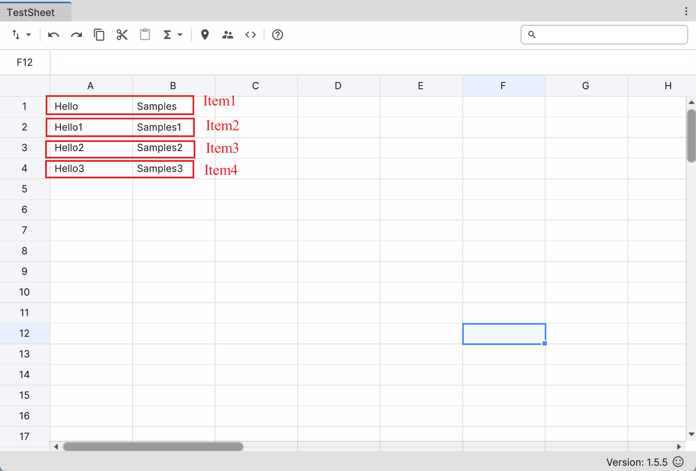Screen dimensions: 696x471
Task: Click the scroll right arrow
Action: (x=679, y=447)
